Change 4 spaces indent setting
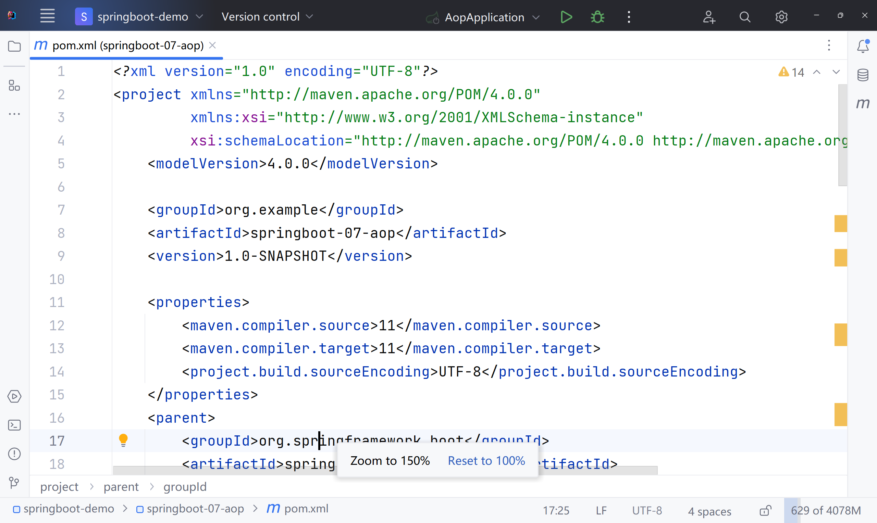The height and width of the screenshot is (523, 877). [709, 511]
